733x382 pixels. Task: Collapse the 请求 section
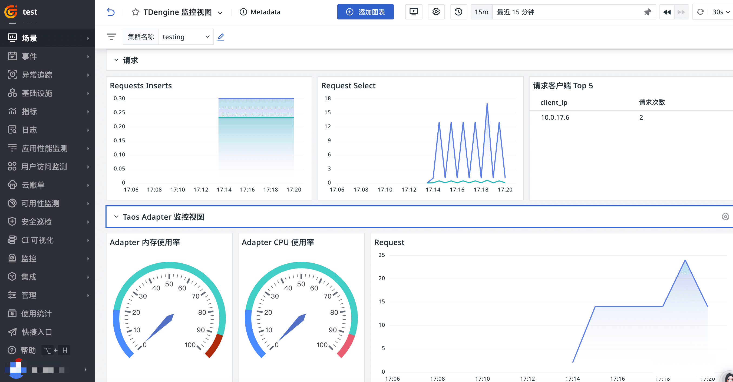116,60
